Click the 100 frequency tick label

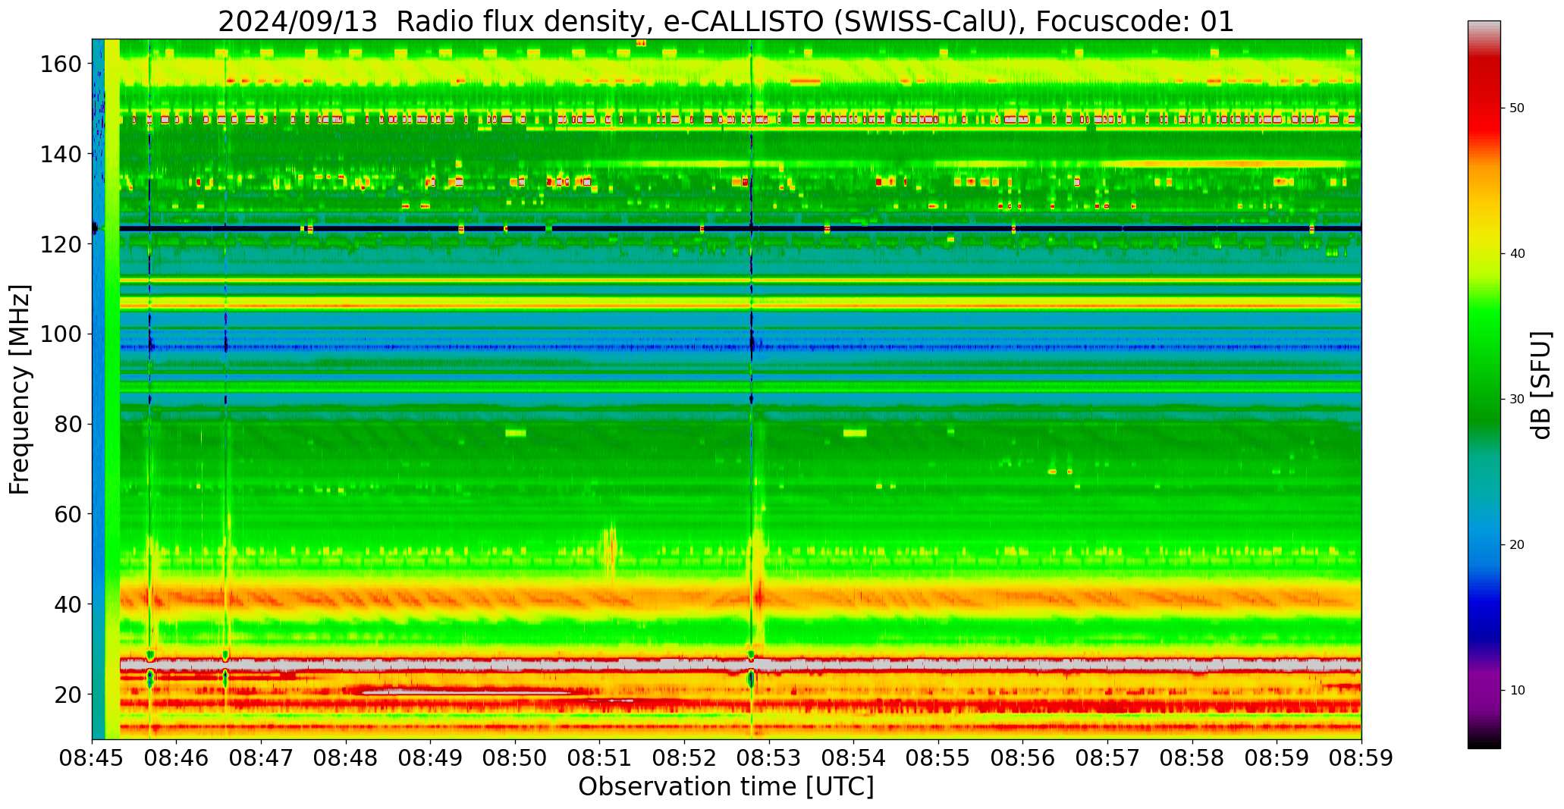[61, 334]
